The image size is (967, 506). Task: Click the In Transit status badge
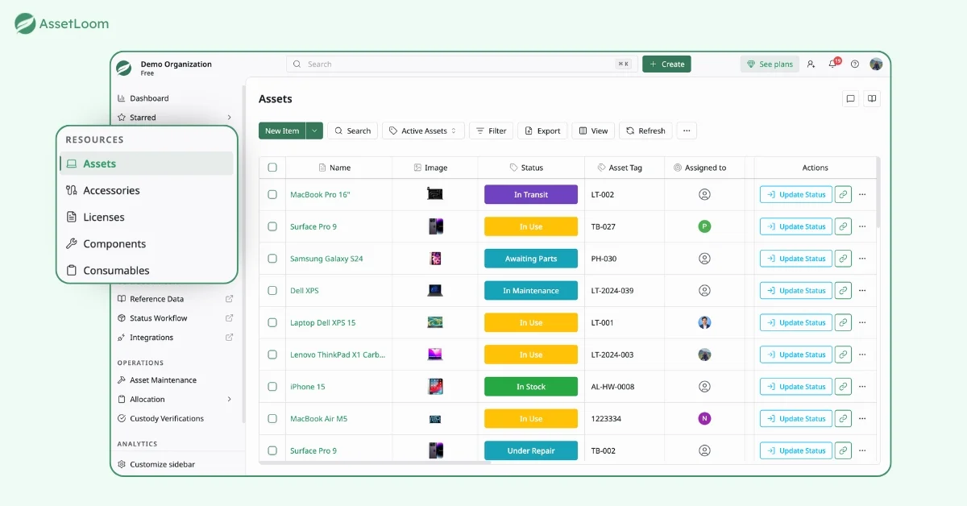pyautogui.click(x=531, y=194)
